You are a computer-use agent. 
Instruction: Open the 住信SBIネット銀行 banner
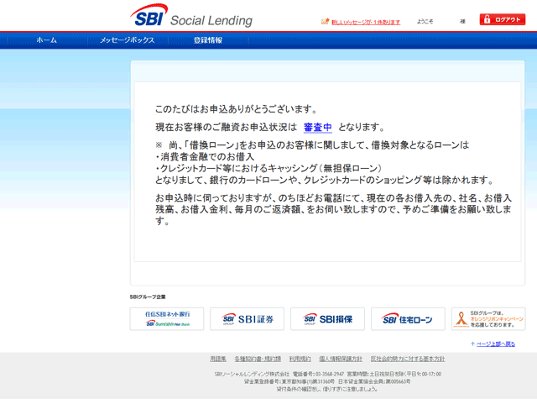[167, 319]
